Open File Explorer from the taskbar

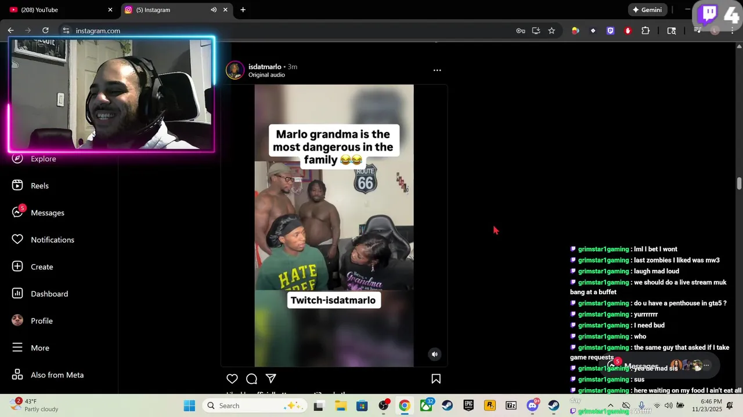(340, 405)
